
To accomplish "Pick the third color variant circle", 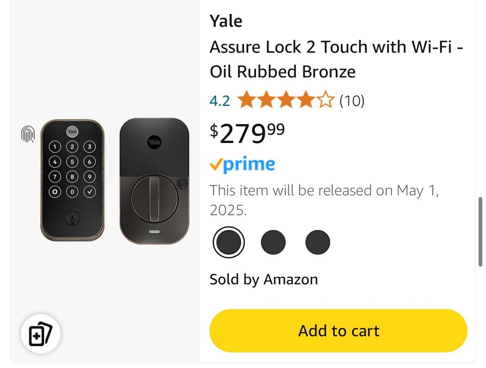I will point(317,242).
